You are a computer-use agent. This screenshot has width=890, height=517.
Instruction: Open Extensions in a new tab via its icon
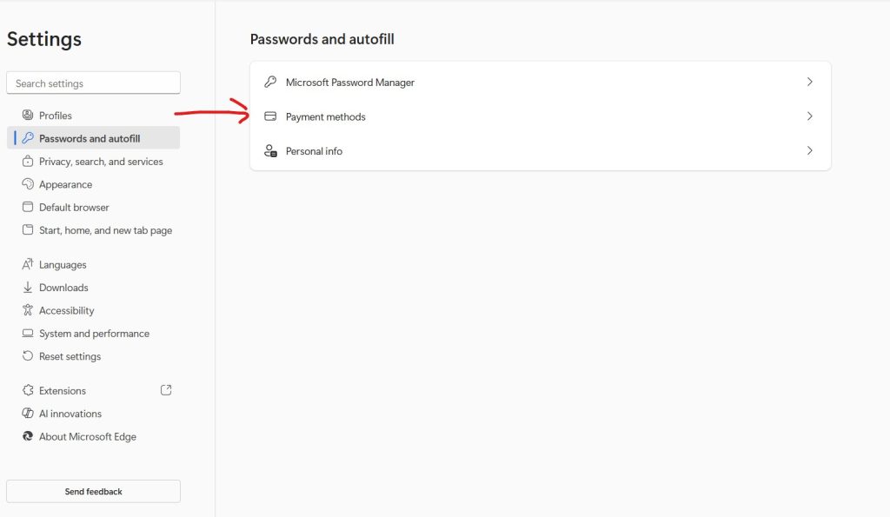click(x=165, y=390)
